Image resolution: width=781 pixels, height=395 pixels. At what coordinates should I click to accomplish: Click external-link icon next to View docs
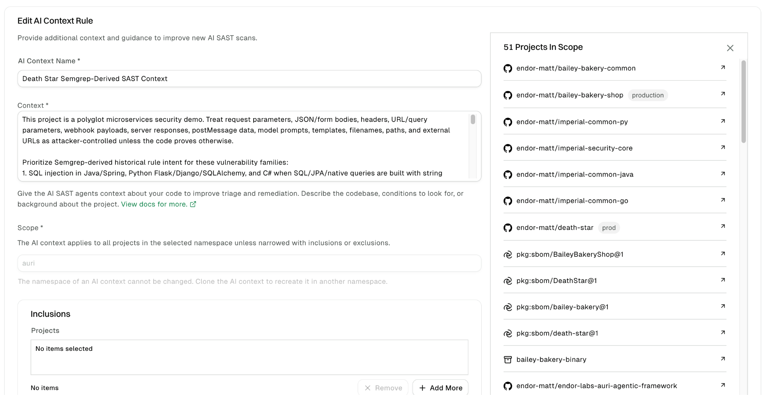point(193,204)
